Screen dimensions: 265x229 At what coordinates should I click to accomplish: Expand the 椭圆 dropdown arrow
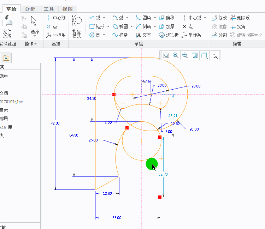pos(132,26)
